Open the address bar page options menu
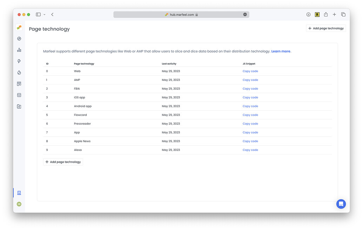 (245, 14)
